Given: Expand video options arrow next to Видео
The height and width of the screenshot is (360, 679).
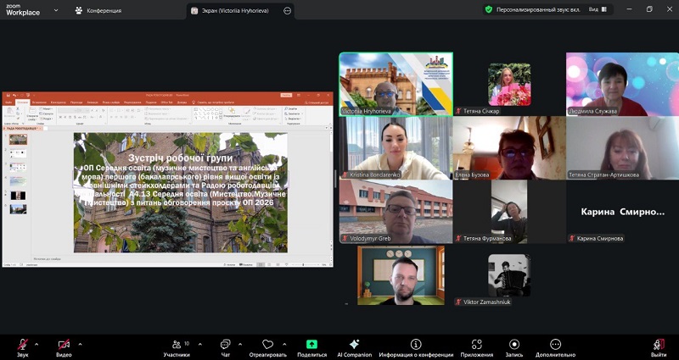Looking at the screenshot, I should (x=80, y=344).
